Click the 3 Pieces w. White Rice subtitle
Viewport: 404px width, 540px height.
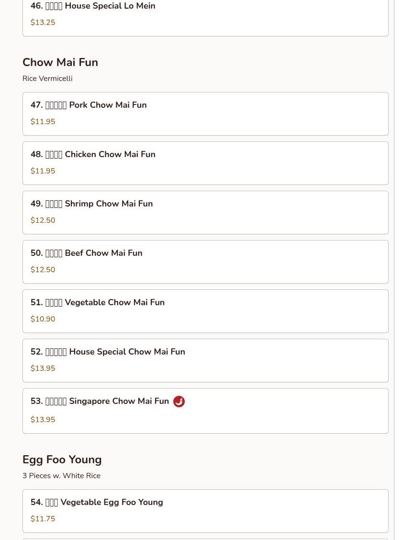pos(62,476)
